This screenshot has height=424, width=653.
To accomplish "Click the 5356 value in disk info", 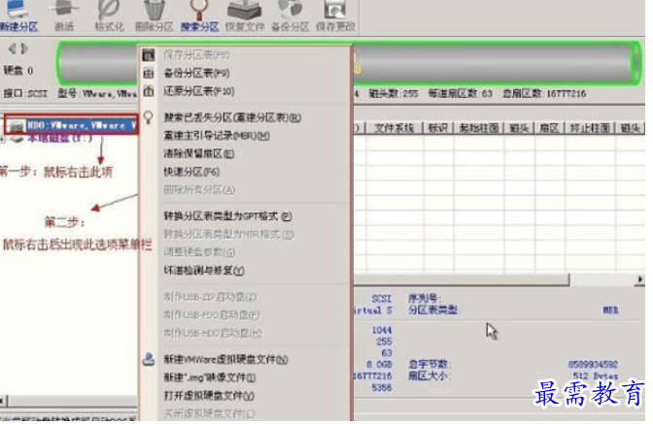I will [x=382, y=387].
